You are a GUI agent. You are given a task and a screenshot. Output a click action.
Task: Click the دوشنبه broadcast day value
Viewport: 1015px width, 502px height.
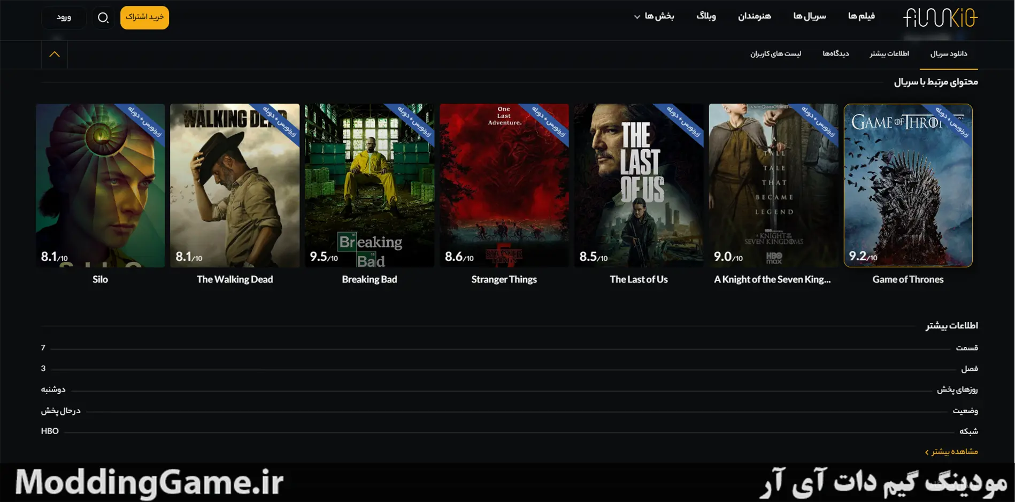tap(53, 390)
